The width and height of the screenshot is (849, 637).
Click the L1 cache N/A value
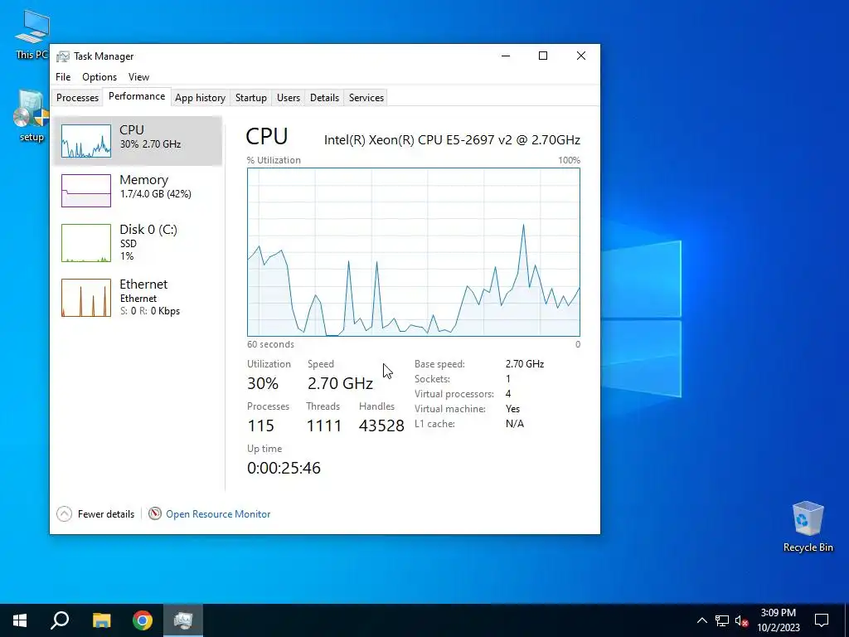[x=514, y=424]
